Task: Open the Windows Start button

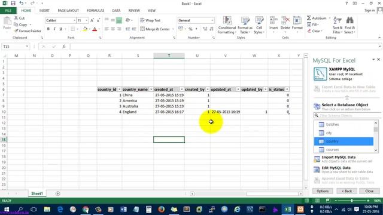Action: 7,209
